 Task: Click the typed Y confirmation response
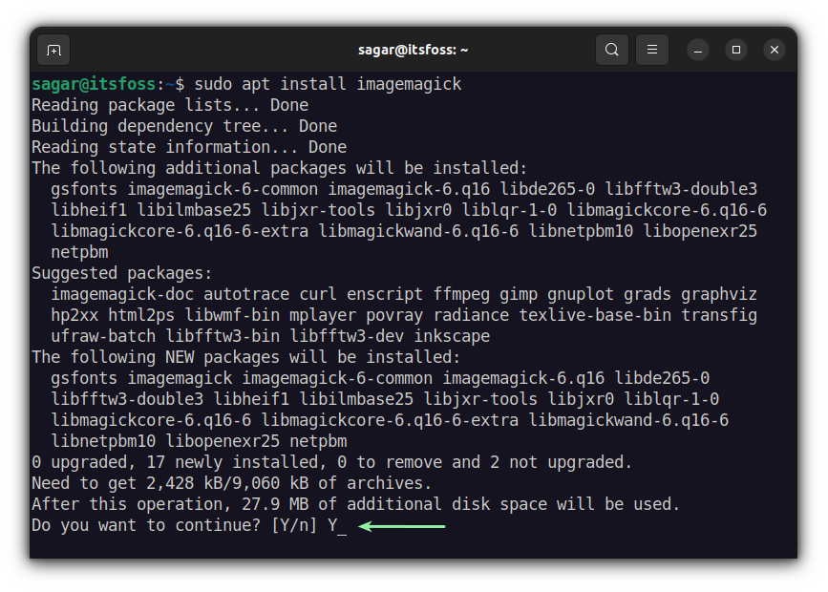(330, 524)
